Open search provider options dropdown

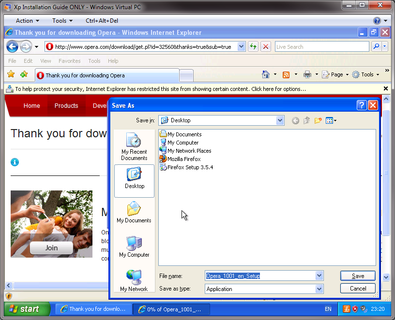click(x=385, y=46)
